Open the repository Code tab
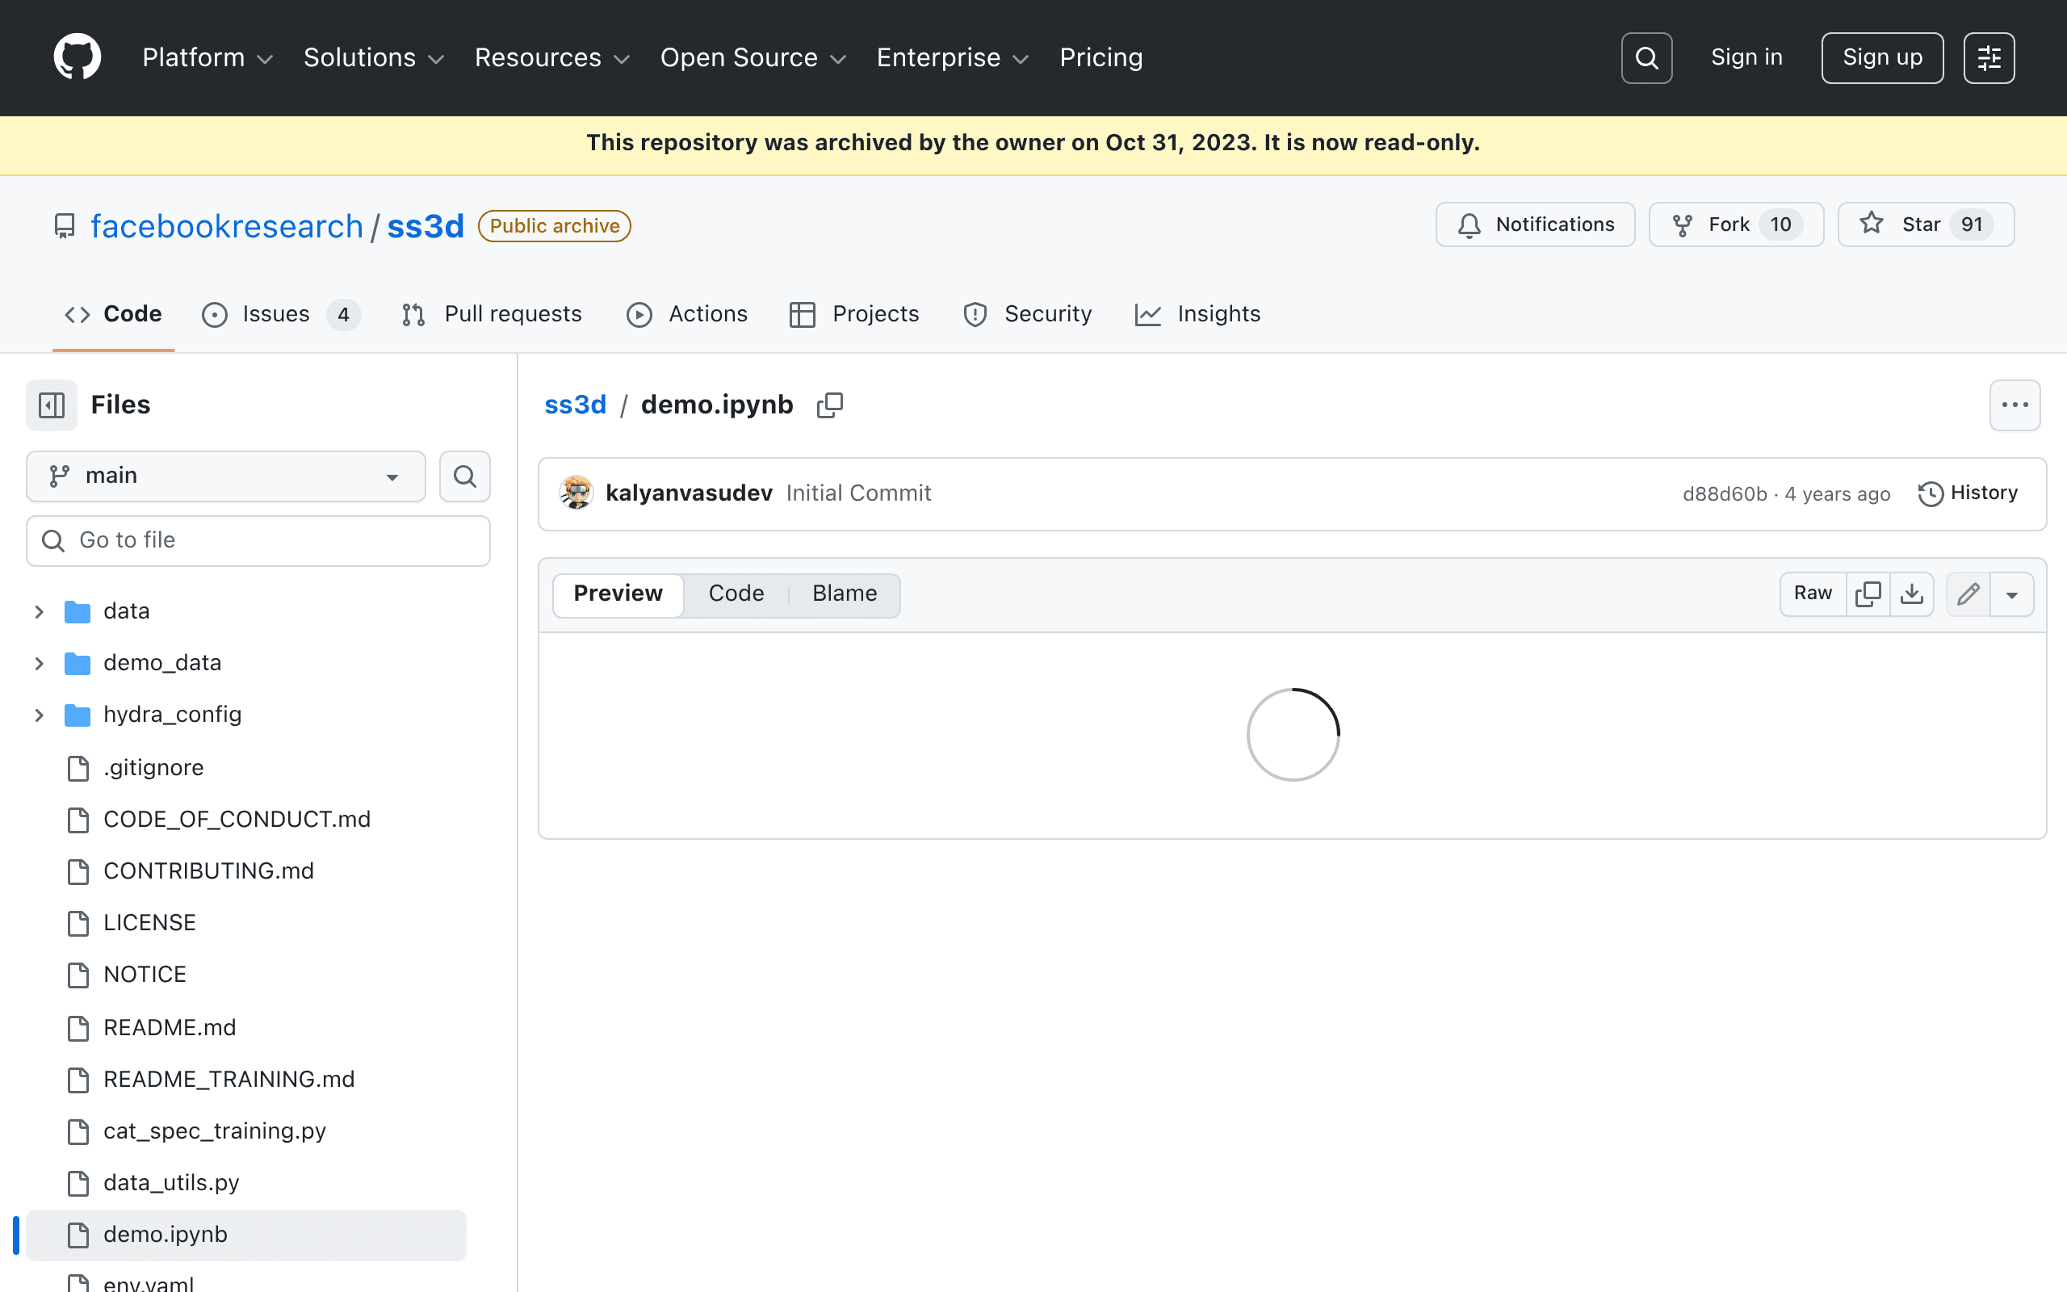The width and height of the screenshot is (2067, 1292). pyautogui.click(x=114, y=314)
